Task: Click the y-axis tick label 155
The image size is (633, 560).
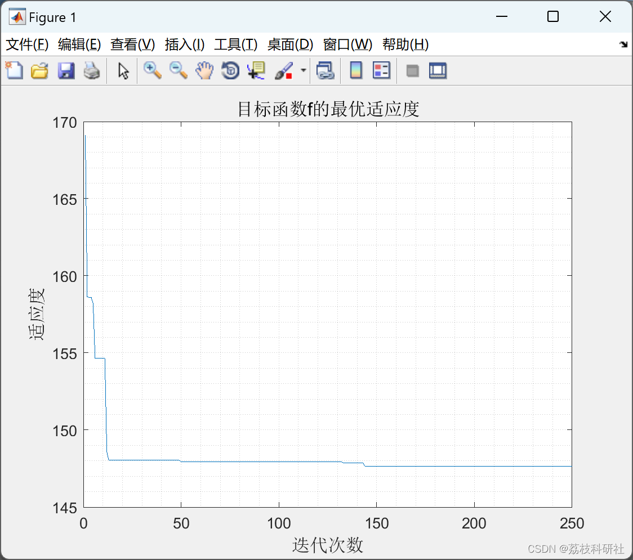Action: tap(65, 354)
